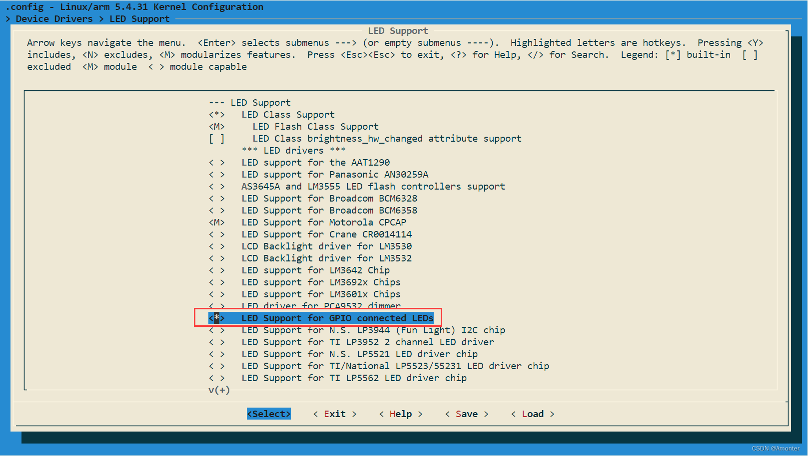Select LED support for the AAT1290
This screenshot has width=808, height=456.
click(x=315, y=162)
